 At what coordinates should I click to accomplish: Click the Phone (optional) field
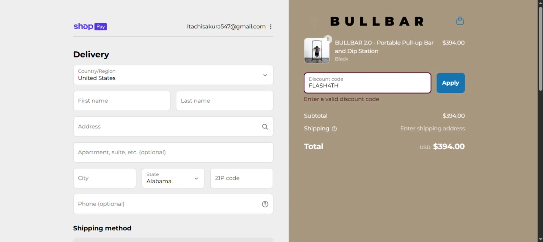point(173,204)
